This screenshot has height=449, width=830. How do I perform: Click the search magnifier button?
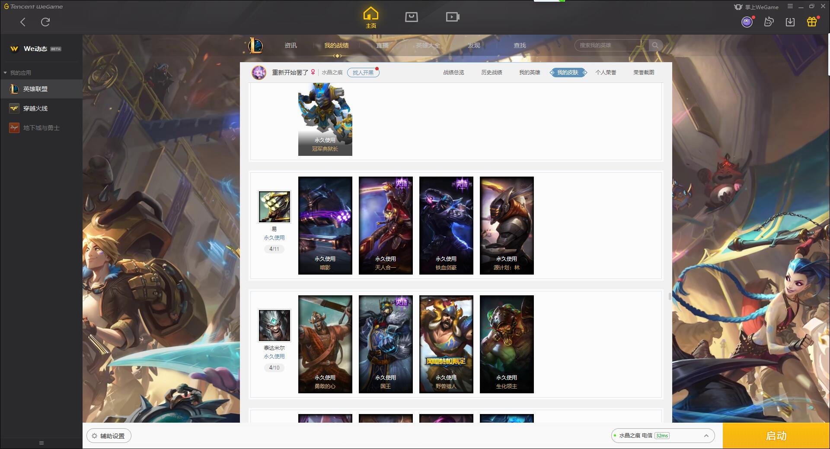[655, 45]
